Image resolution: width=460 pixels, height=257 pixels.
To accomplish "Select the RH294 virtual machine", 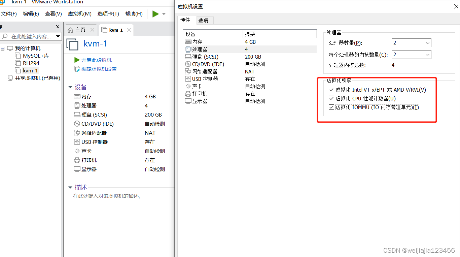I will 31,63.
